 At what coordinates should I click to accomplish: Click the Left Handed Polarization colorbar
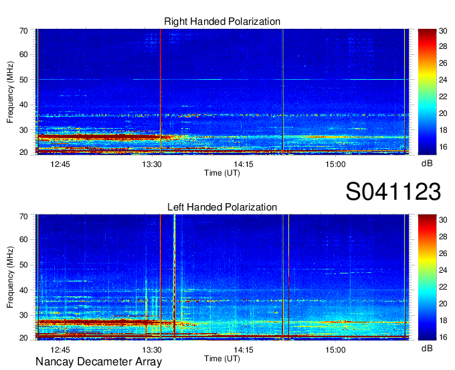pyautogui.click(x=427, y=277)
